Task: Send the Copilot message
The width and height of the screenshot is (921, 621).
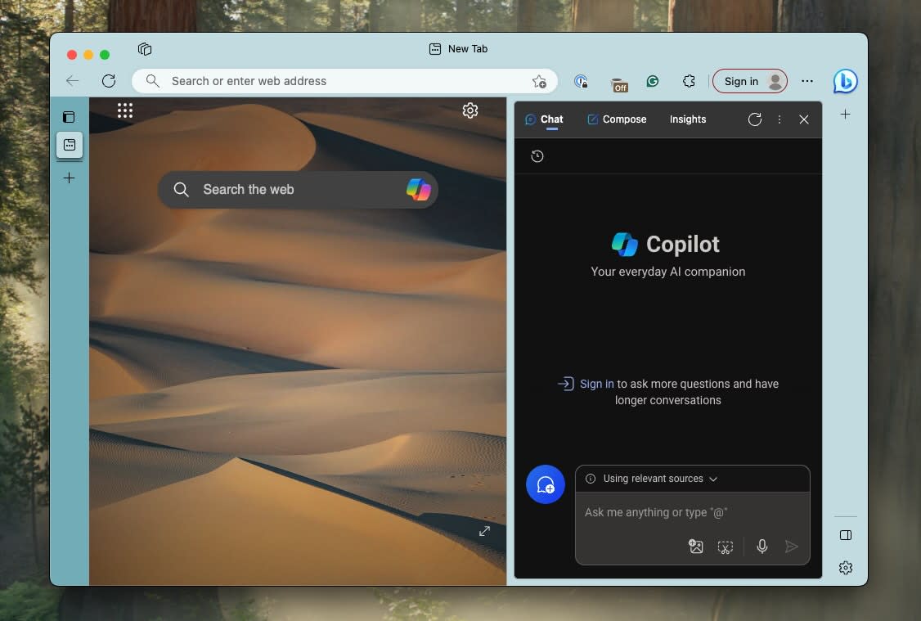Action: click(x=791, y=547)
